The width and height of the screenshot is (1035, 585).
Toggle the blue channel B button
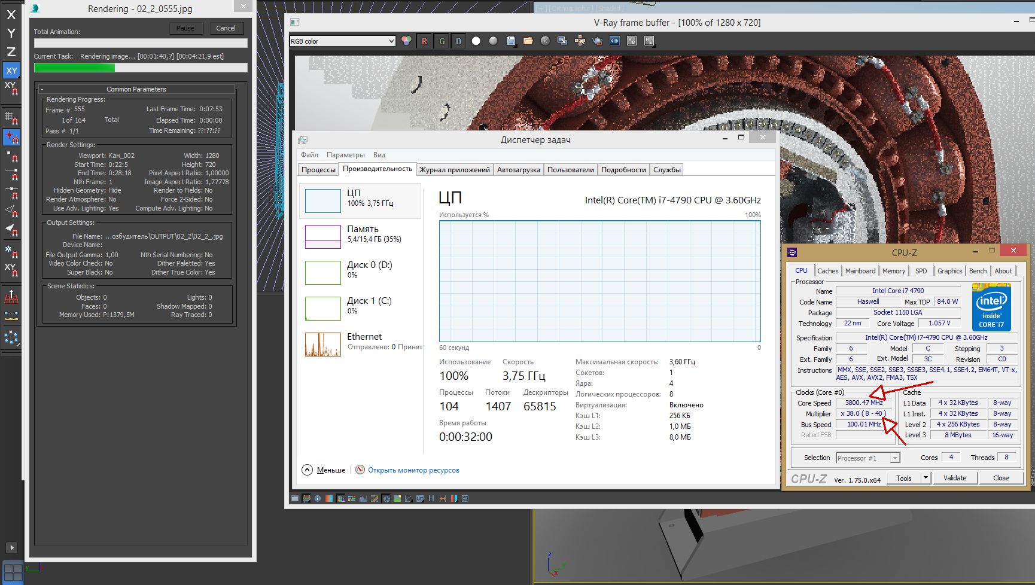pyautogui.click(x=458, y=41)
